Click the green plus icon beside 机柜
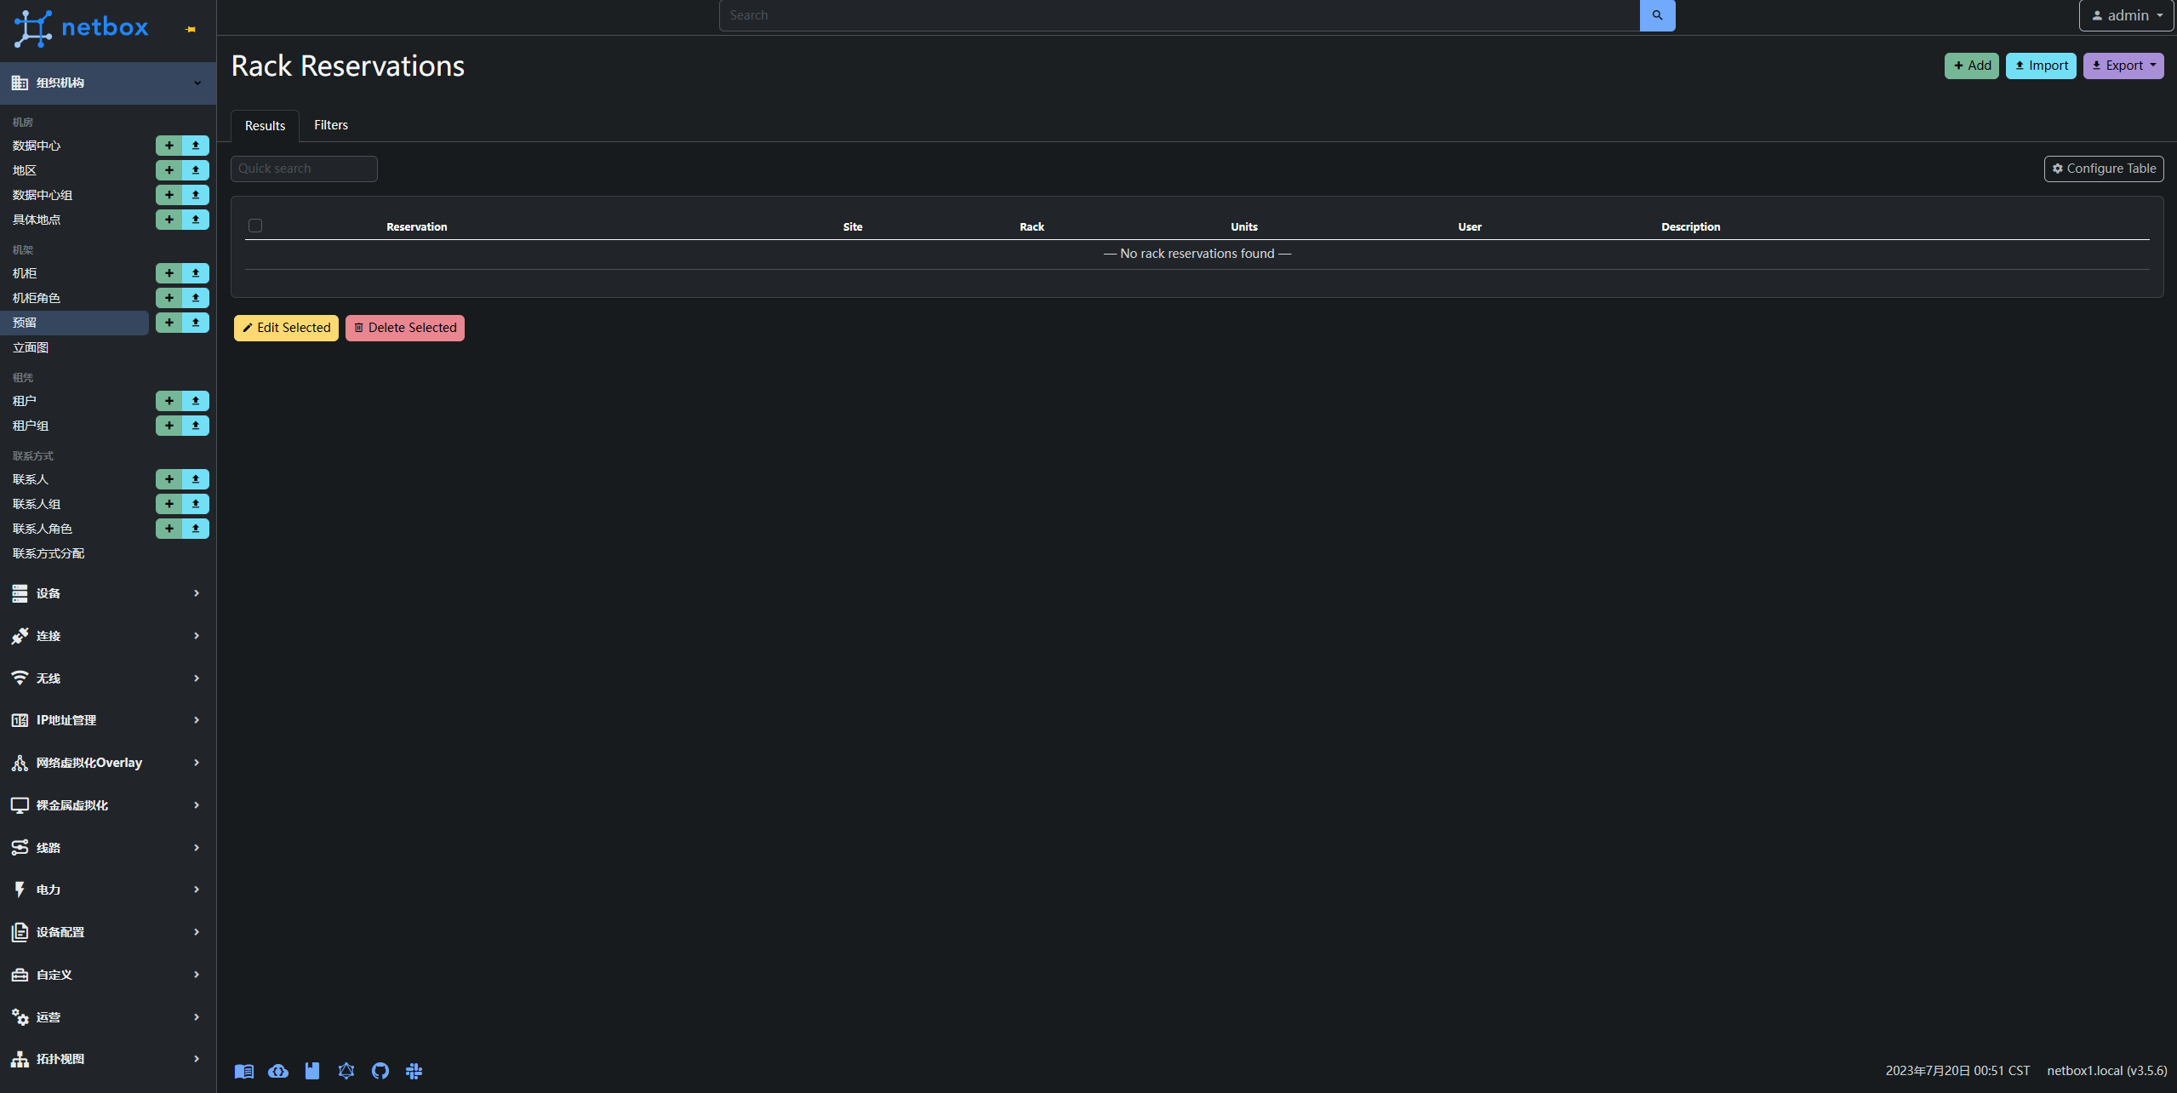The width and height of the screenshot is (2177, 1093). pos(169,273)
